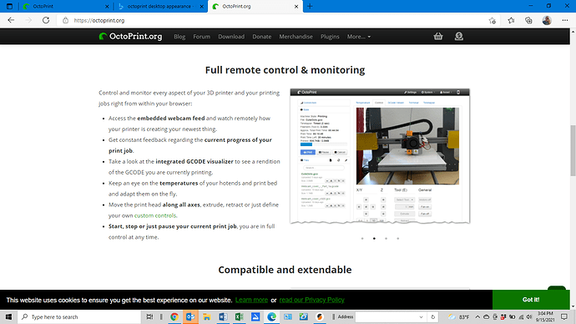Click the 83°F weather widget
The height and width of the screenshot is (324, 576).
pyautogui.click(x=459, y=316)
